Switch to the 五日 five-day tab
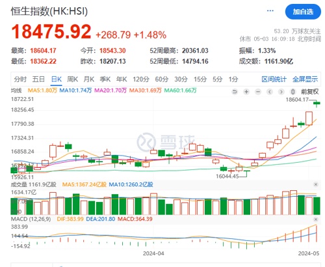The image size is (325, 267). click(38, 79)
